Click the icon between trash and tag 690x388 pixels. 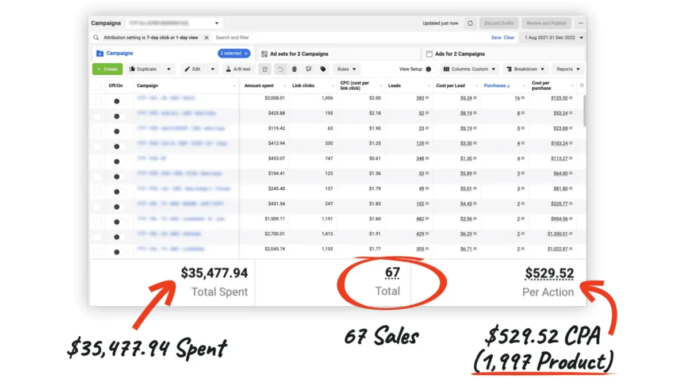[309, 69]
